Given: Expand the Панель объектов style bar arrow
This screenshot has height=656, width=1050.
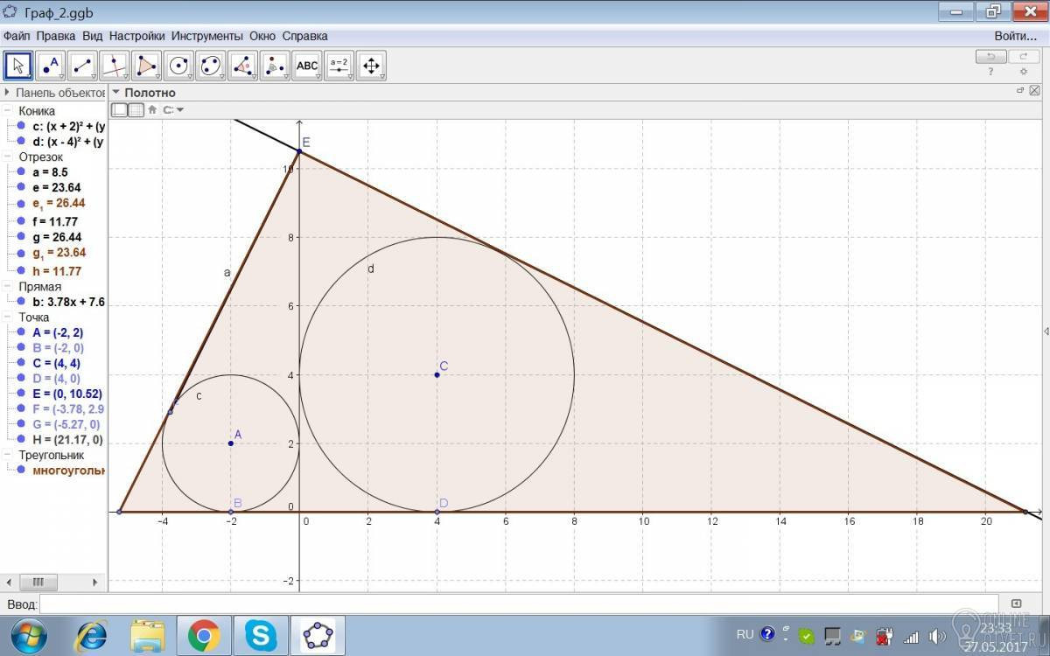Looking at the screenshot, I should [8, 92].
